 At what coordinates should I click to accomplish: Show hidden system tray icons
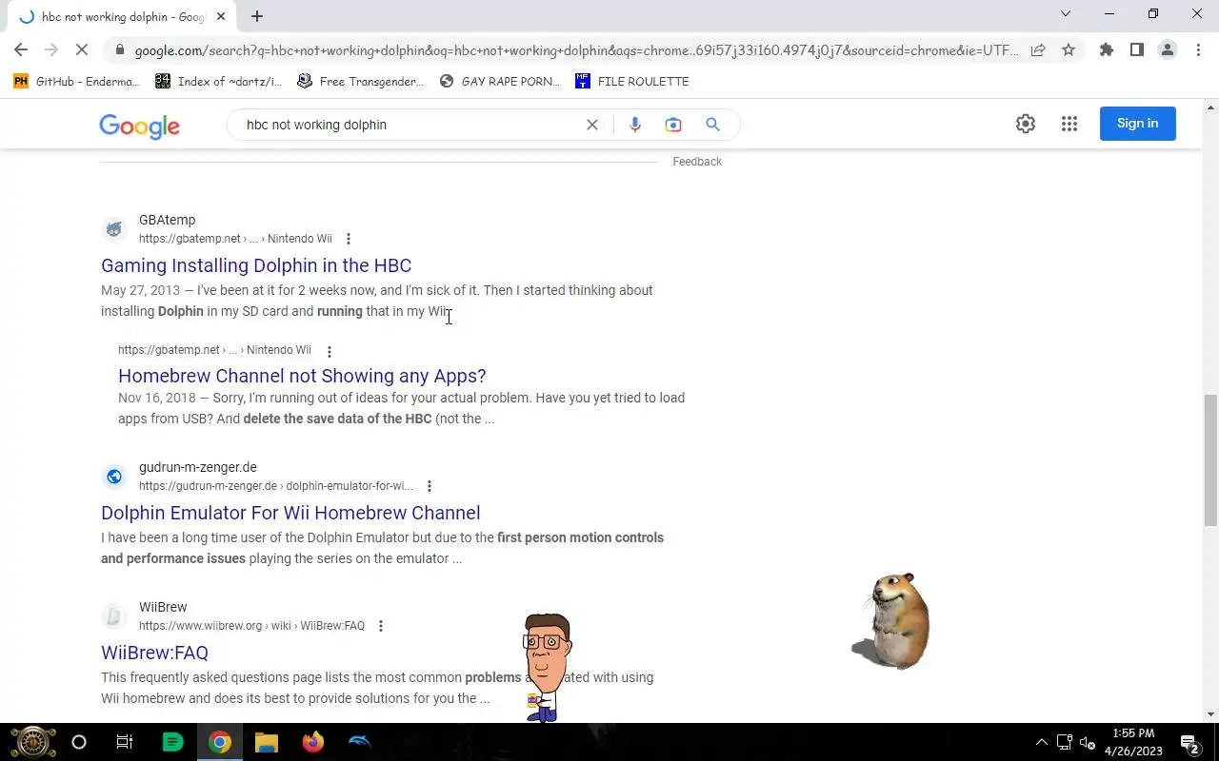coord(1042,742)
